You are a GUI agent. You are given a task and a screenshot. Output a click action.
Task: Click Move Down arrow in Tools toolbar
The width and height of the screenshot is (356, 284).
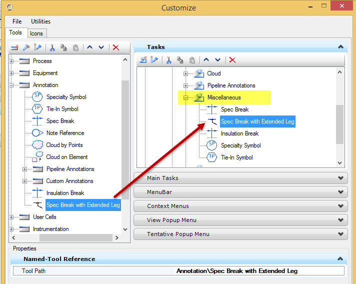(x=101, y=47)
